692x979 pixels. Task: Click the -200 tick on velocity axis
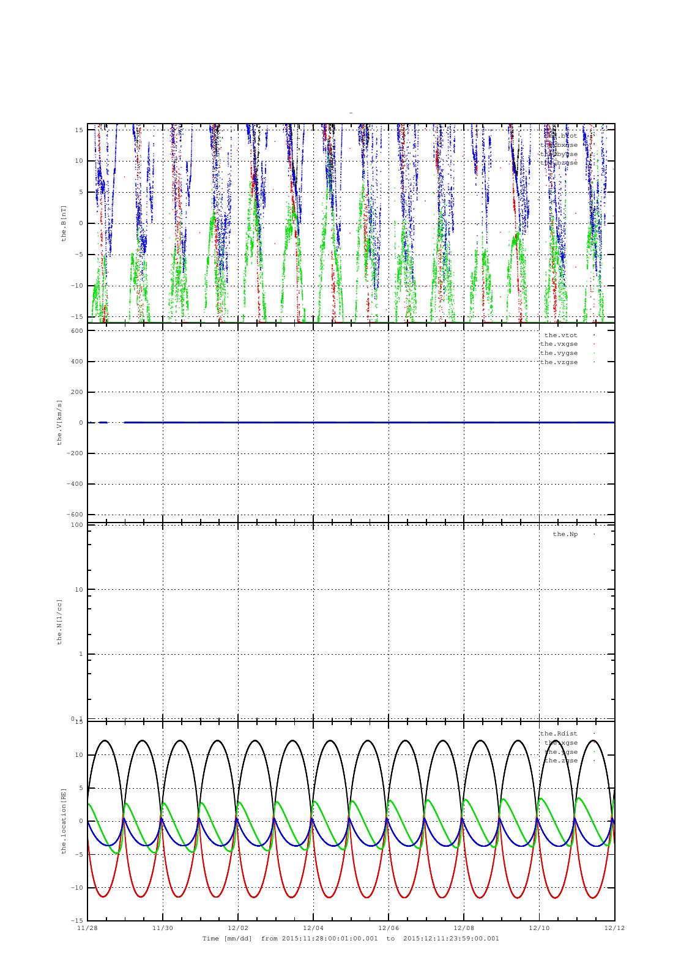[74, 453]
